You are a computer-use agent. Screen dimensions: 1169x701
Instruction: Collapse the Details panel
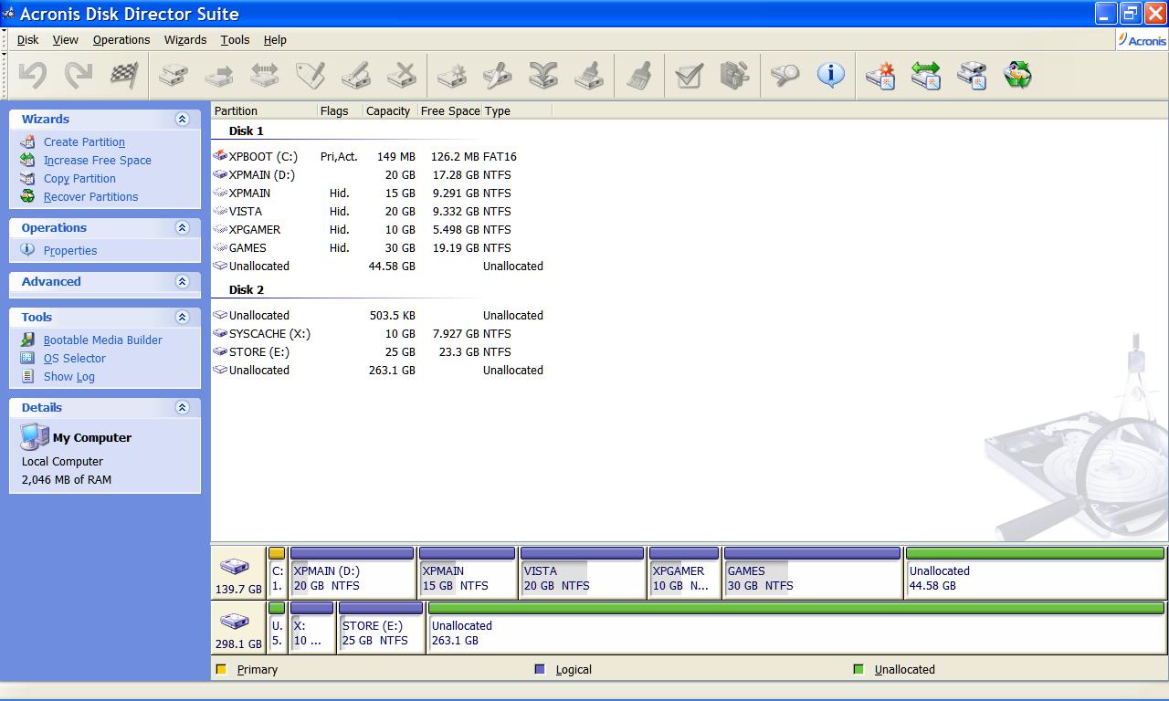click(x=182, y=407)
